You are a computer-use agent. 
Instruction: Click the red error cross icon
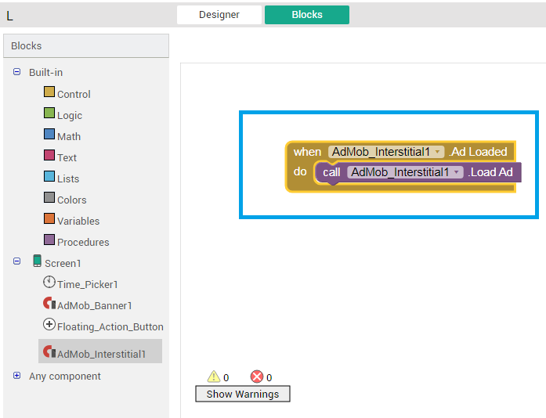tap(257, 377)
